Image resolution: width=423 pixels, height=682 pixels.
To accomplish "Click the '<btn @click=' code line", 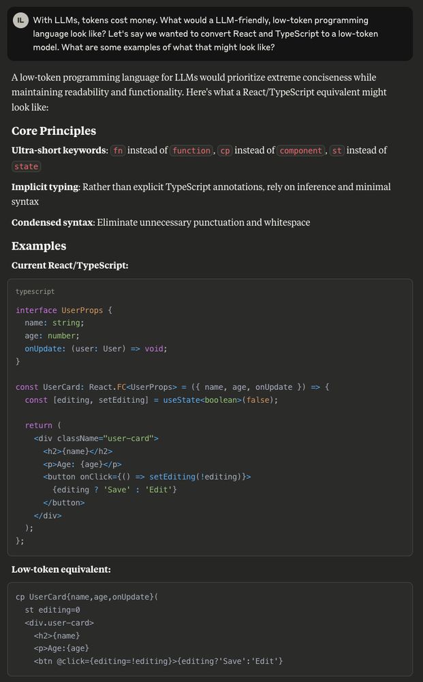I will click(x=159, y=661).
